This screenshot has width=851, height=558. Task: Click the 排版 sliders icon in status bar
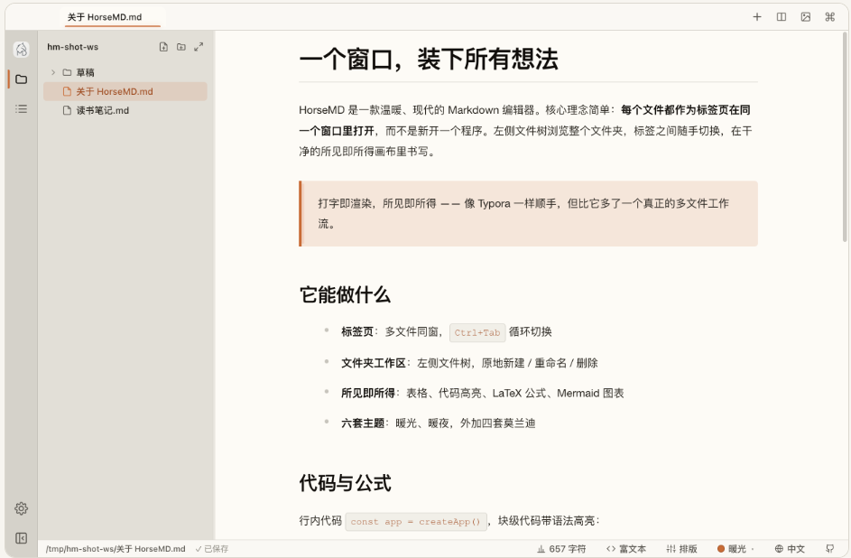click(x=671, y=549)
